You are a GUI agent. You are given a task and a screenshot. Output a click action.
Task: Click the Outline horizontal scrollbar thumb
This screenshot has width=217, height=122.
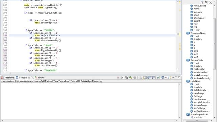pyautogui.click(x=197, y=120)
